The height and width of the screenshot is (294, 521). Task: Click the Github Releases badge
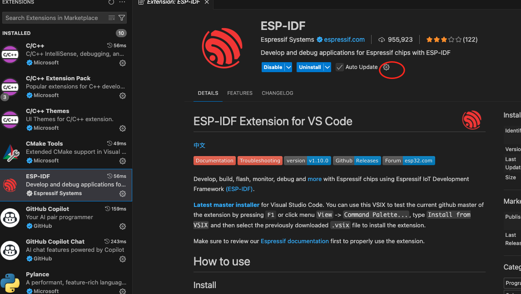point(357,161)
